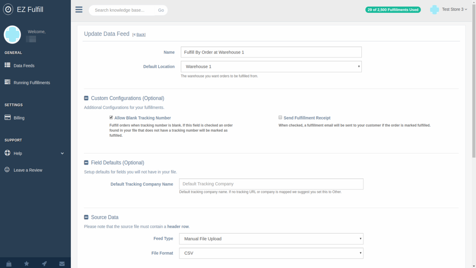Select the Billing credit card icon
The height and width of the screenshot is (268, 476).
click(x=7, y=118)
